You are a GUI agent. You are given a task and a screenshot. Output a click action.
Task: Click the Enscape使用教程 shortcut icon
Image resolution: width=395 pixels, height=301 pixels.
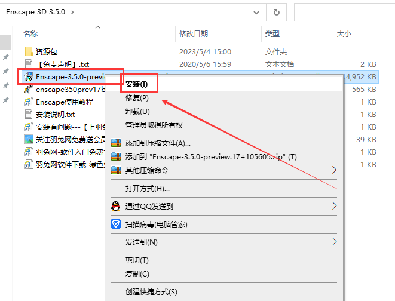(29, 102)
